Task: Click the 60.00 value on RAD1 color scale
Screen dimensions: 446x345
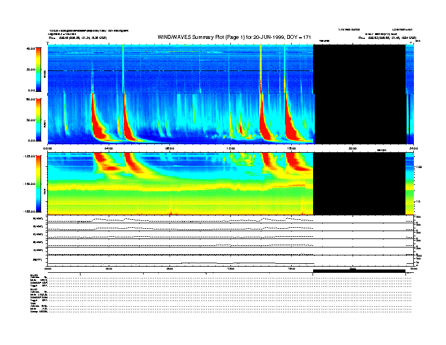Action: click(30, 99)
